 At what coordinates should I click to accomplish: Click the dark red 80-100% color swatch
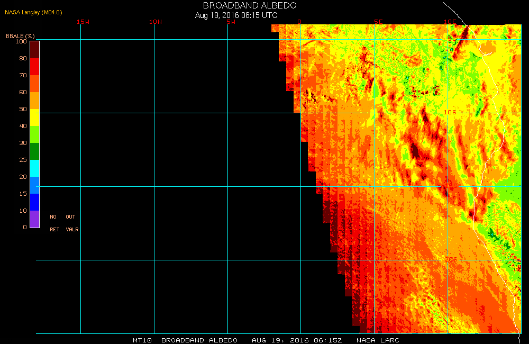34,49
